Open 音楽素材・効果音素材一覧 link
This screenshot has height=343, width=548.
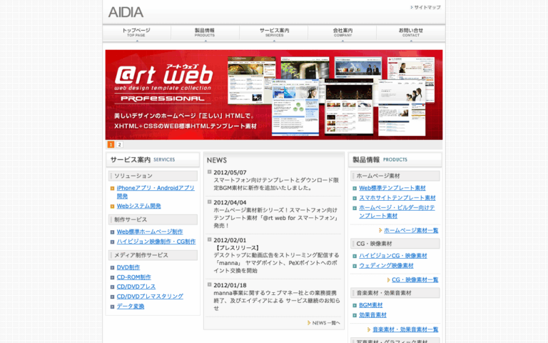(x=405, y=329)
